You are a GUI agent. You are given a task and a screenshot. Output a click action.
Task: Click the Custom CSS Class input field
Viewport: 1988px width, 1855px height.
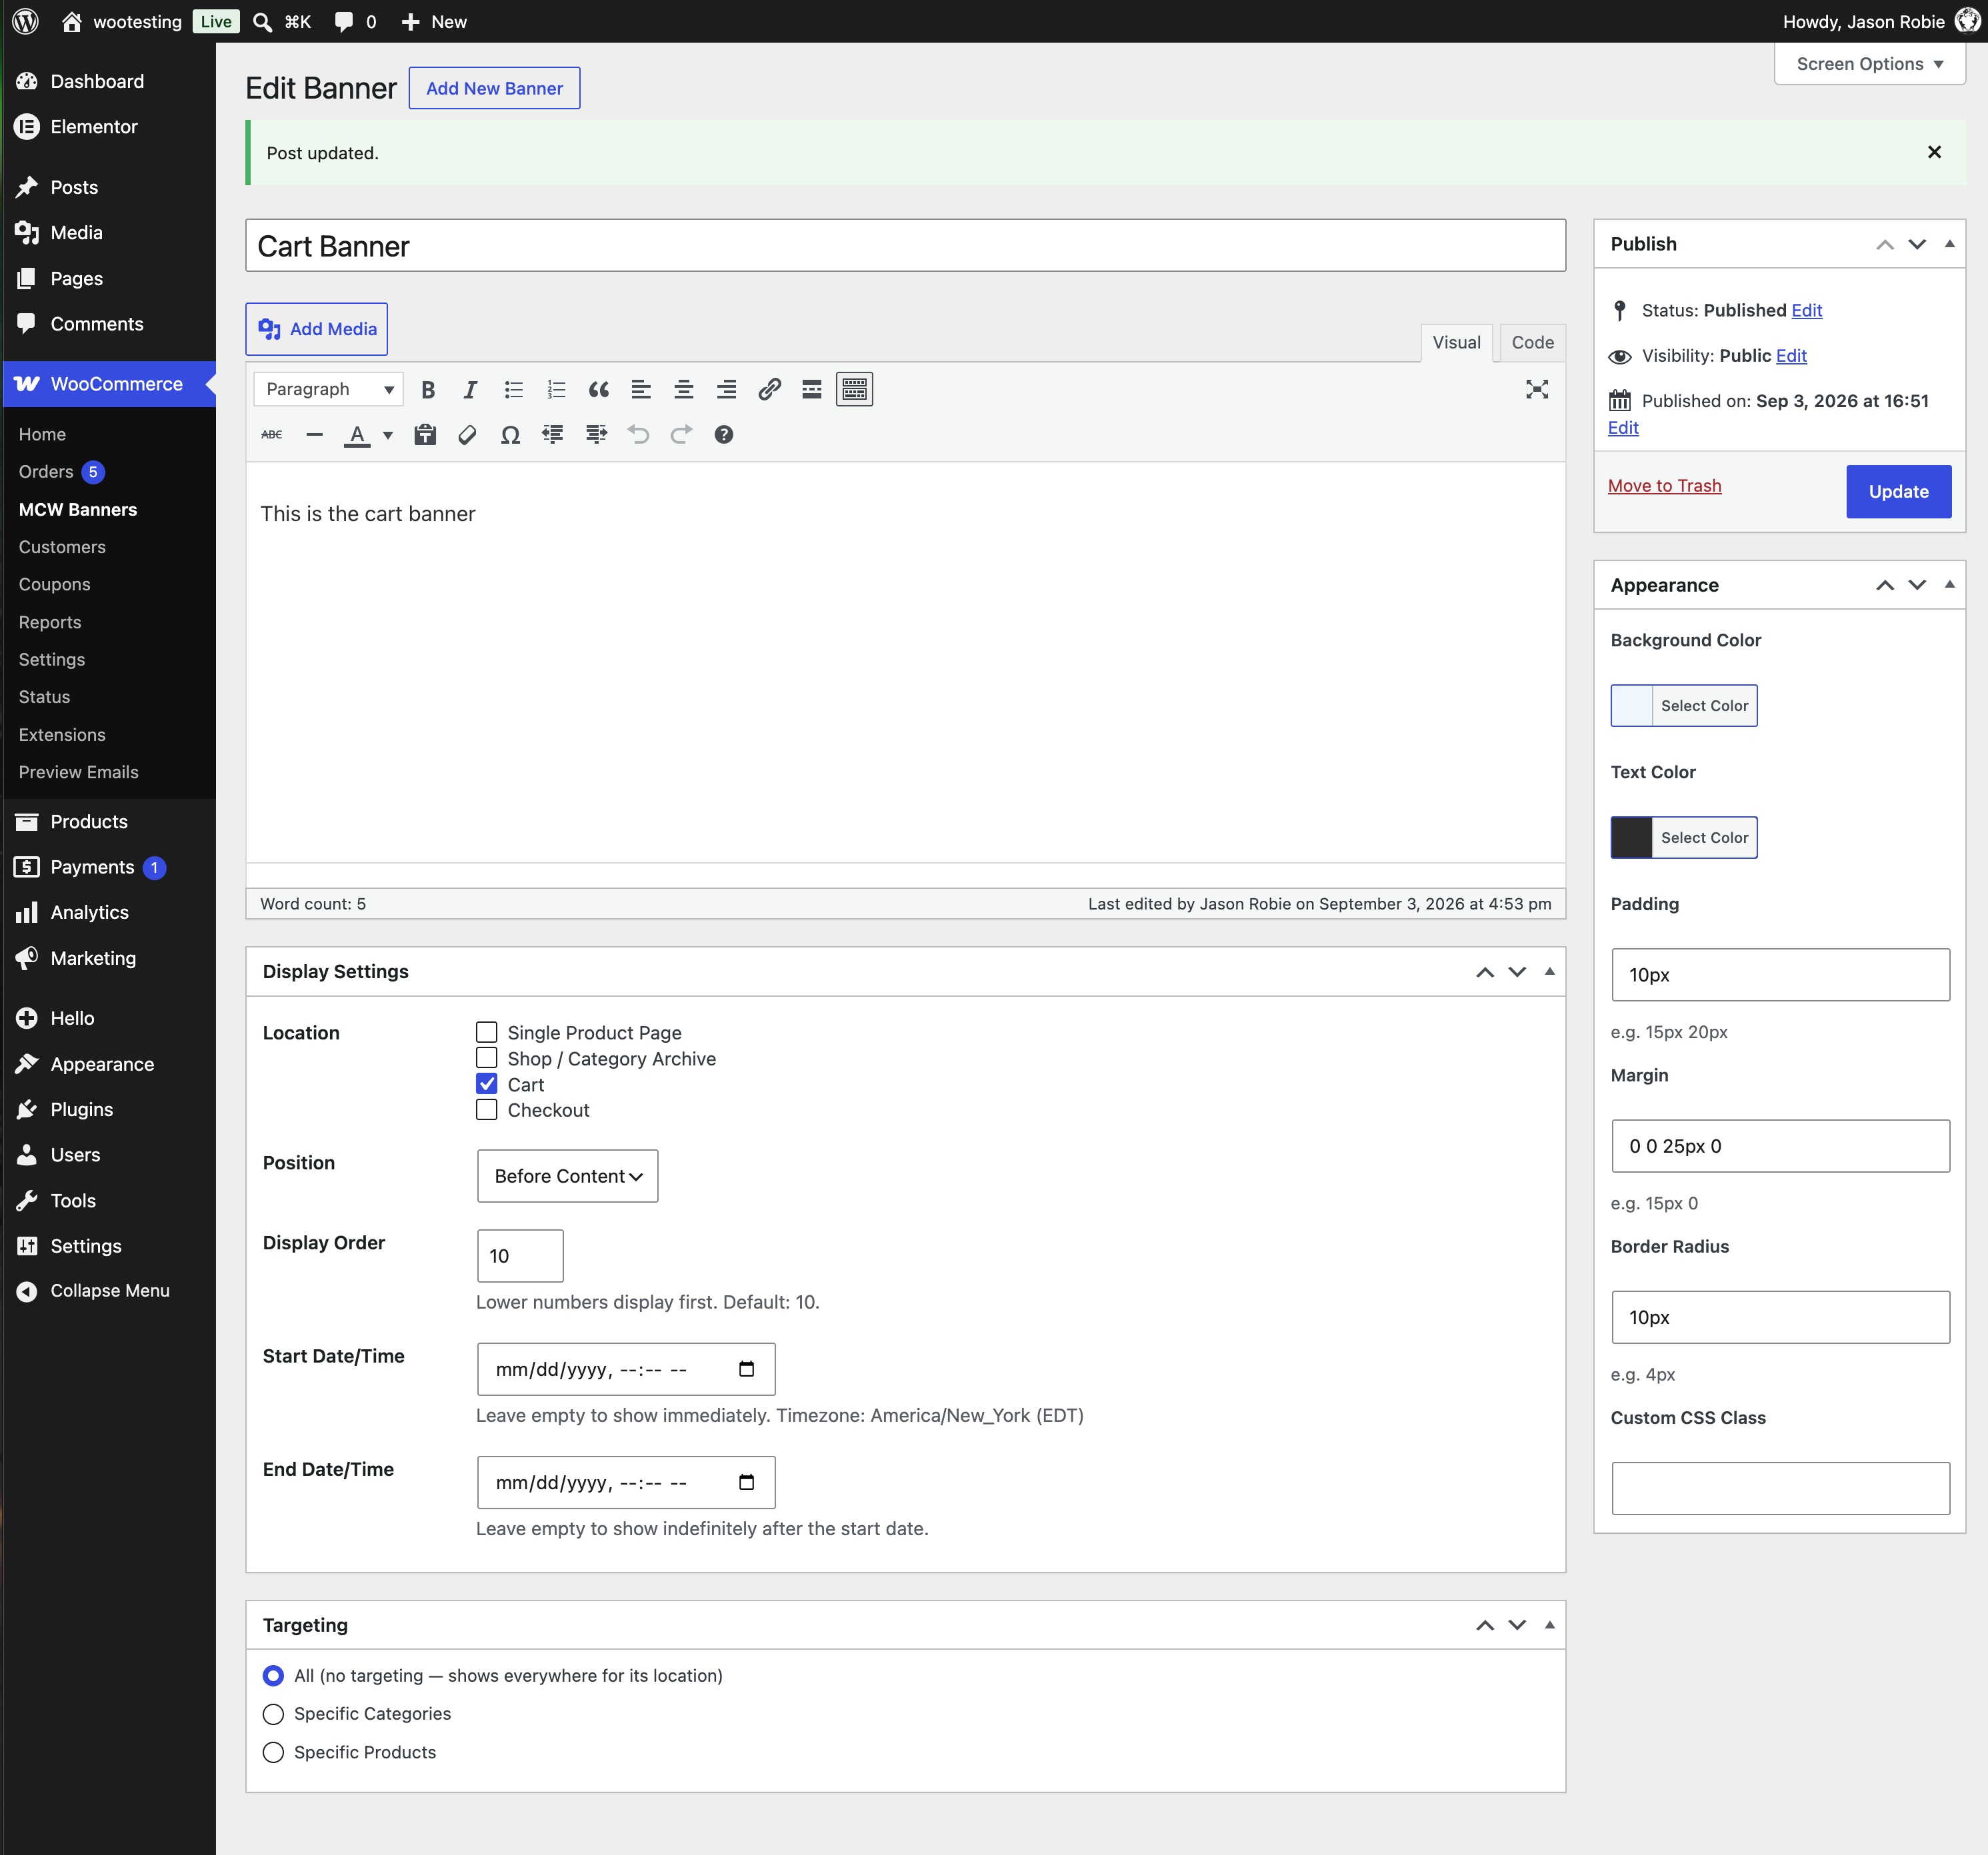click(1780, 1489)
